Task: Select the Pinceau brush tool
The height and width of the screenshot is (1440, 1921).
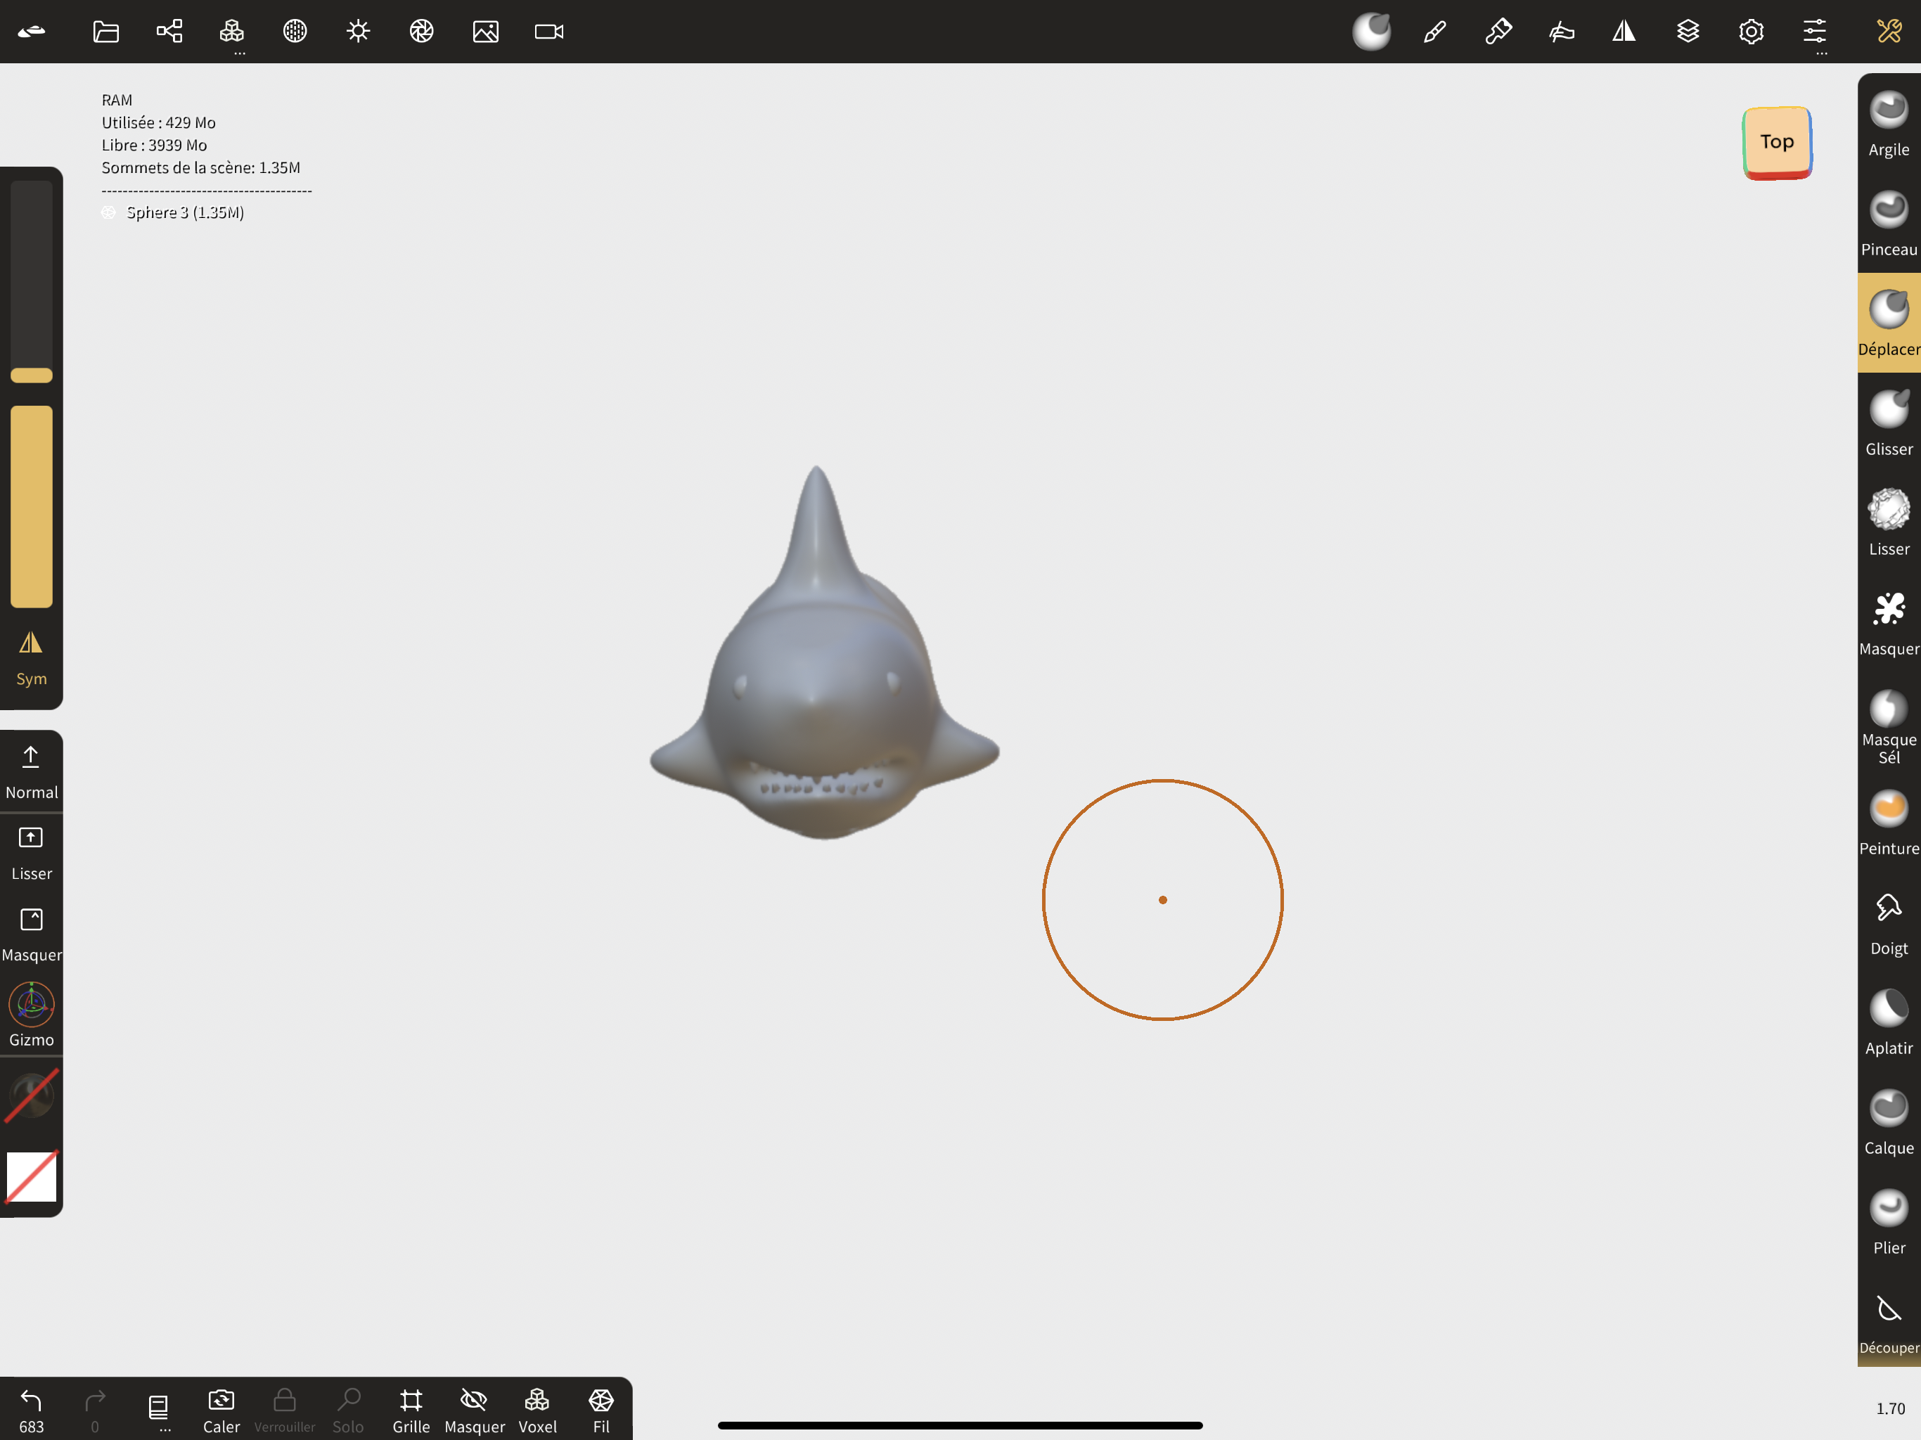Action: pos(1888,224)
